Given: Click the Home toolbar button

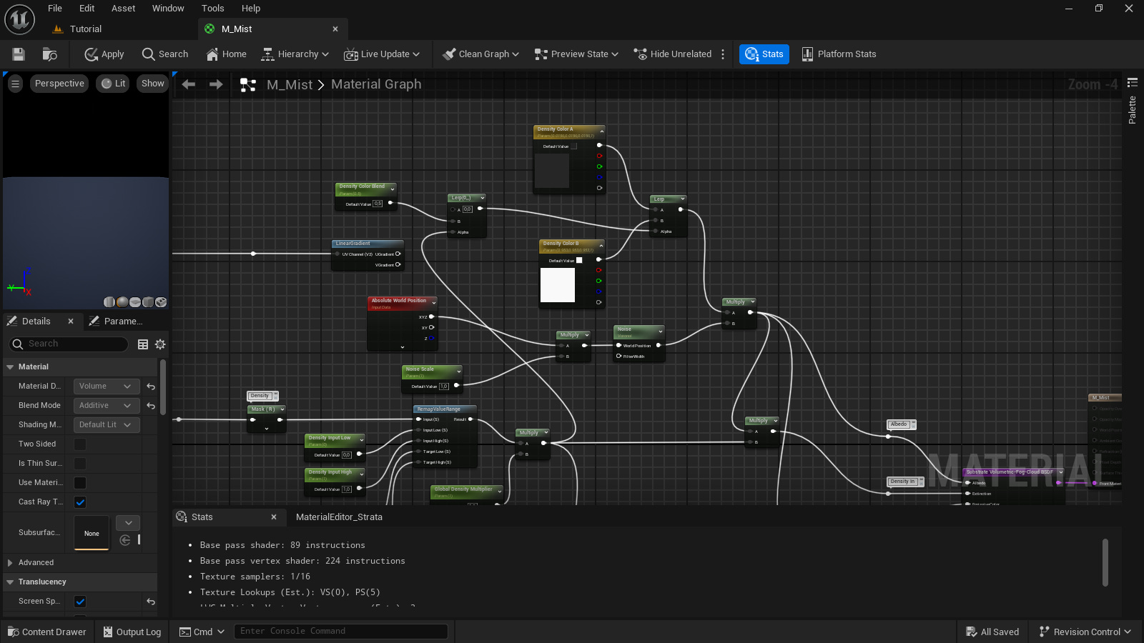Looking at the screenshot, I should coord(226,54).
